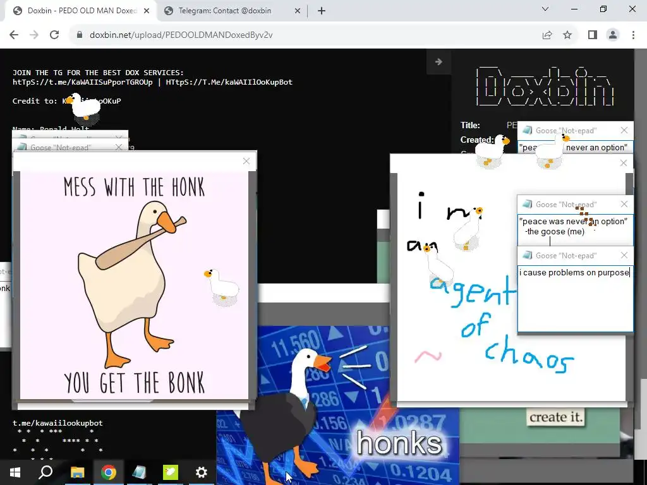Close the Doxbin browser tab
Viewport: 647px width, 485px height.
click(x=147, y=11)
